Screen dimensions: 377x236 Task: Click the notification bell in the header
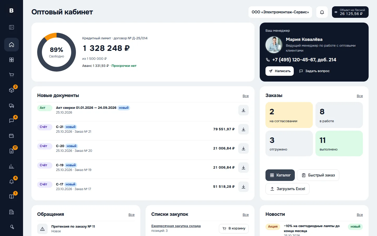[322, 12]
